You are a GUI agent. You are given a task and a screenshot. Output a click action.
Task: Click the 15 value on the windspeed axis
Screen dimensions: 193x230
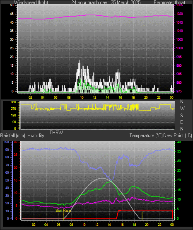pyautogui.click(x=12, y=65)
